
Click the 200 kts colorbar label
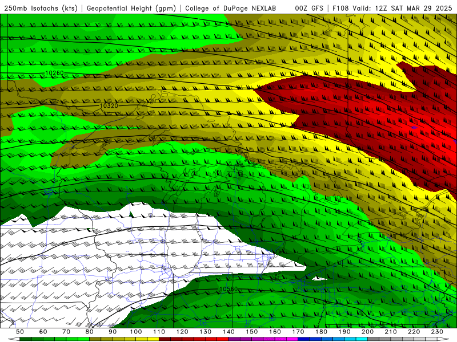point(367,332)
